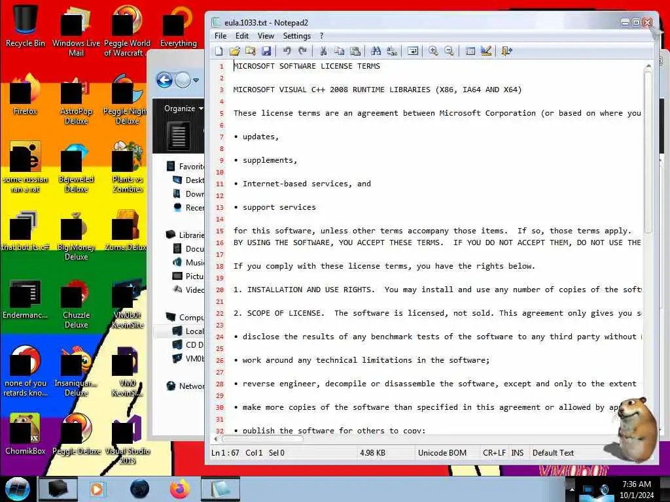This screenshot has width=670, height=502.
Task: Click the 4.98 KB file size status
Action: 372,452
